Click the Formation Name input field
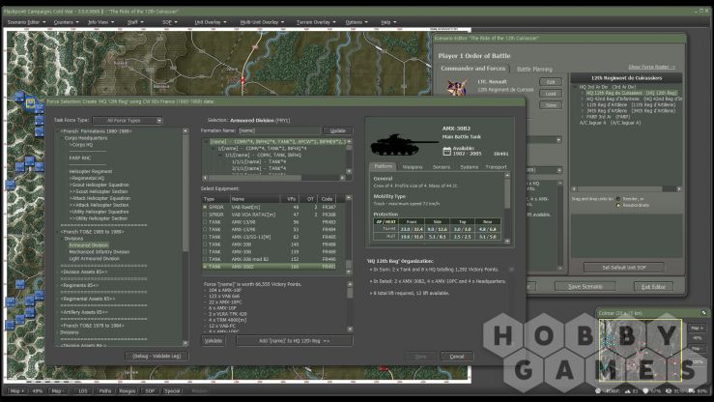Viewport: 714px width, 402px height. point(279,130)
